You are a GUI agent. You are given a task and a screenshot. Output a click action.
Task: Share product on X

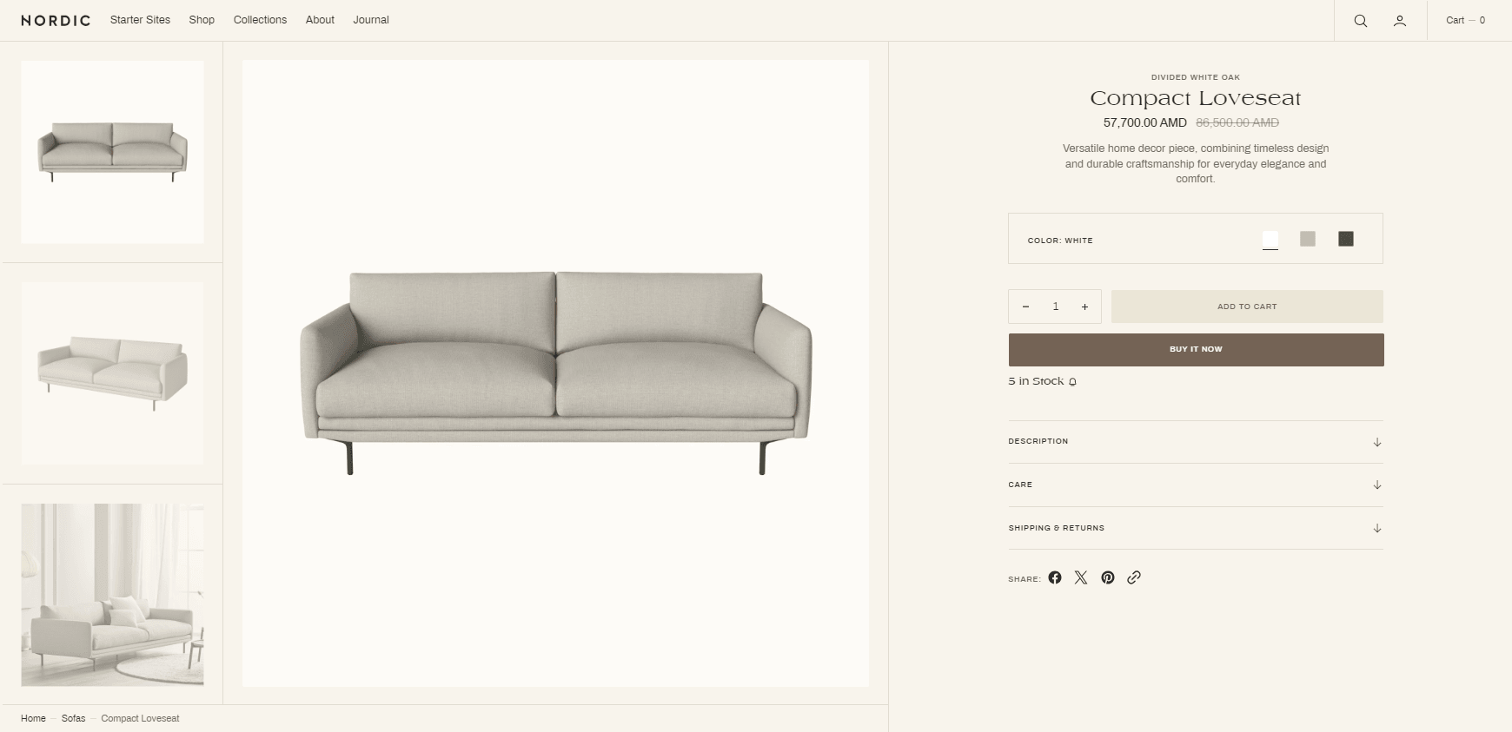1081,577
